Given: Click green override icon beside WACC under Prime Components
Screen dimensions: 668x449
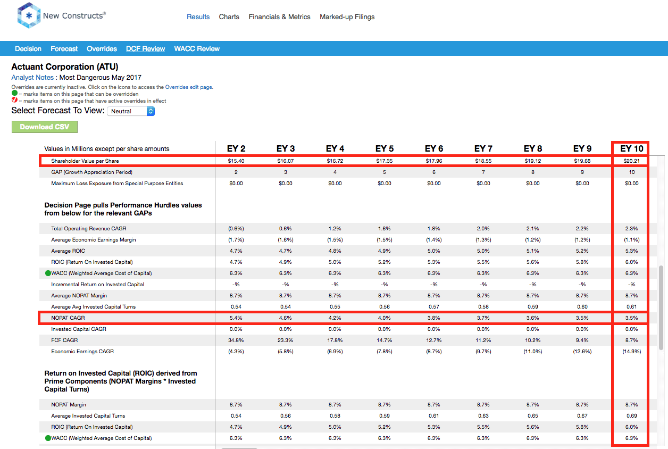Looking at the screenshot, I should [48, 438].
